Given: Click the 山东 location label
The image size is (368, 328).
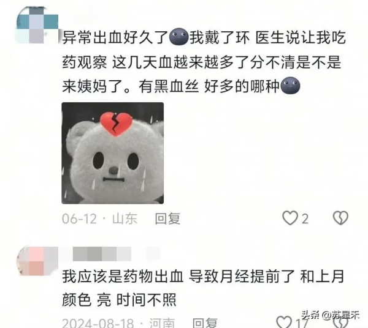Looking at the screenshot, I should click(x=125, y=218).
